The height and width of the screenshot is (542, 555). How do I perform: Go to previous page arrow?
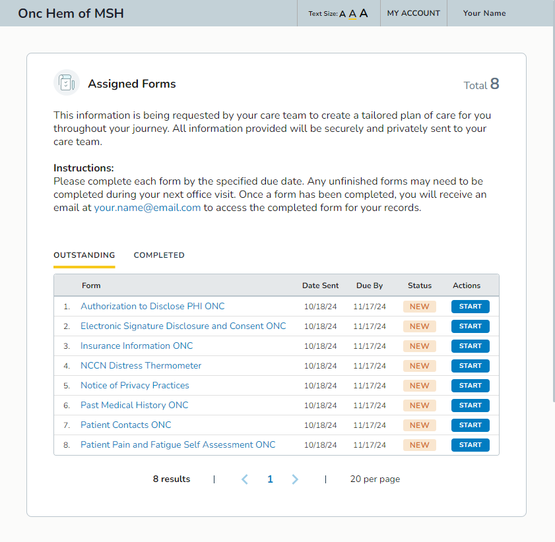245,479
